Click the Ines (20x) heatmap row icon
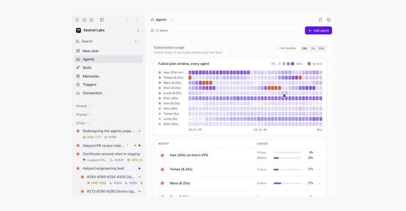 point(160,109)
